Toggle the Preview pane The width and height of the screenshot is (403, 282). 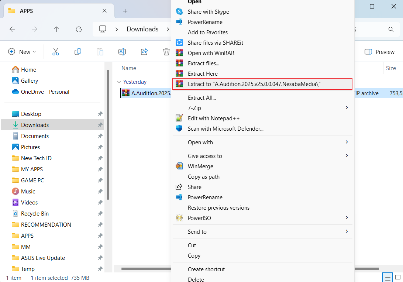click(379, 52)
